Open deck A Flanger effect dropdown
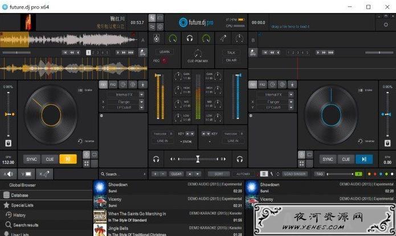396x236 pixels. pos(142,102)
